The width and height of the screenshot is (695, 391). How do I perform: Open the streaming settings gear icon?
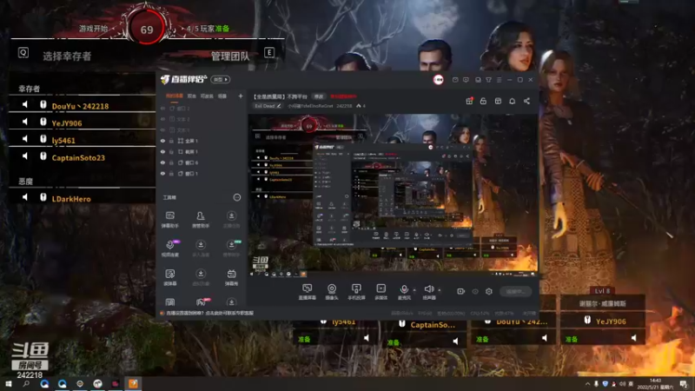tap(489, 291)
